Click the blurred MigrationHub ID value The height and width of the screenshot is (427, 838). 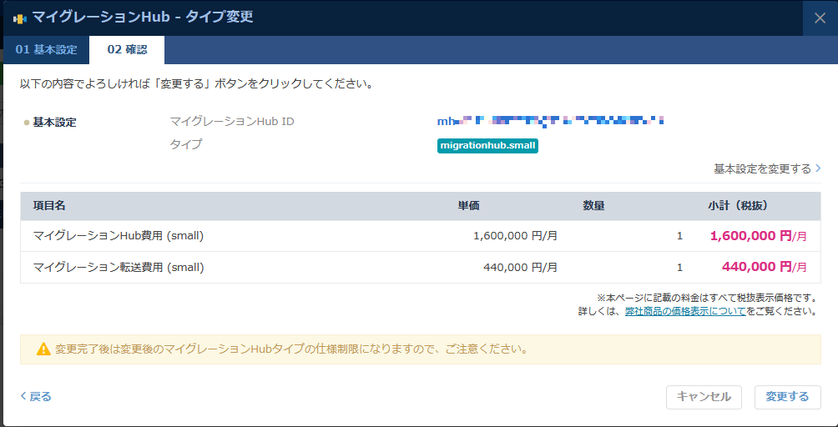(550, 122)
